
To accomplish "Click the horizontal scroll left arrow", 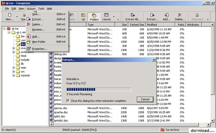I will tap(51, 124).
